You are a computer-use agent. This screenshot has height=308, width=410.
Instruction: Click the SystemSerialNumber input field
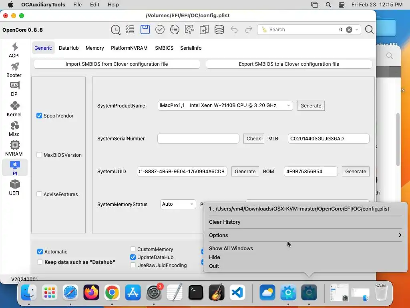point(198,138)
